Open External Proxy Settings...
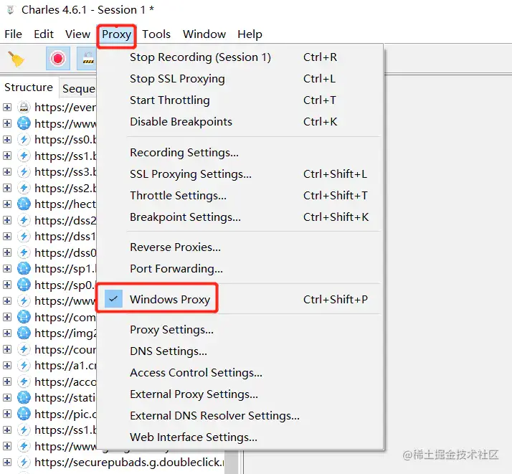The image size is (512, 474). click(x=240, y=394)
